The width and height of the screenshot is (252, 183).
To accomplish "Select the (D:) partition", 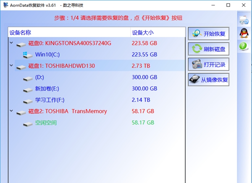I will (x=39, y=77).
